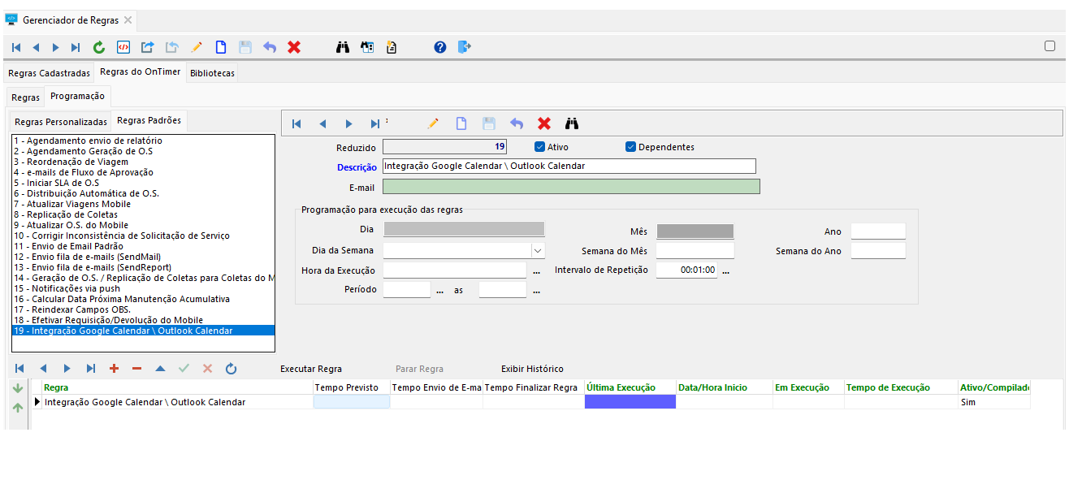
Task: Click the help question mark icon
Action: [x=440, y=48]
